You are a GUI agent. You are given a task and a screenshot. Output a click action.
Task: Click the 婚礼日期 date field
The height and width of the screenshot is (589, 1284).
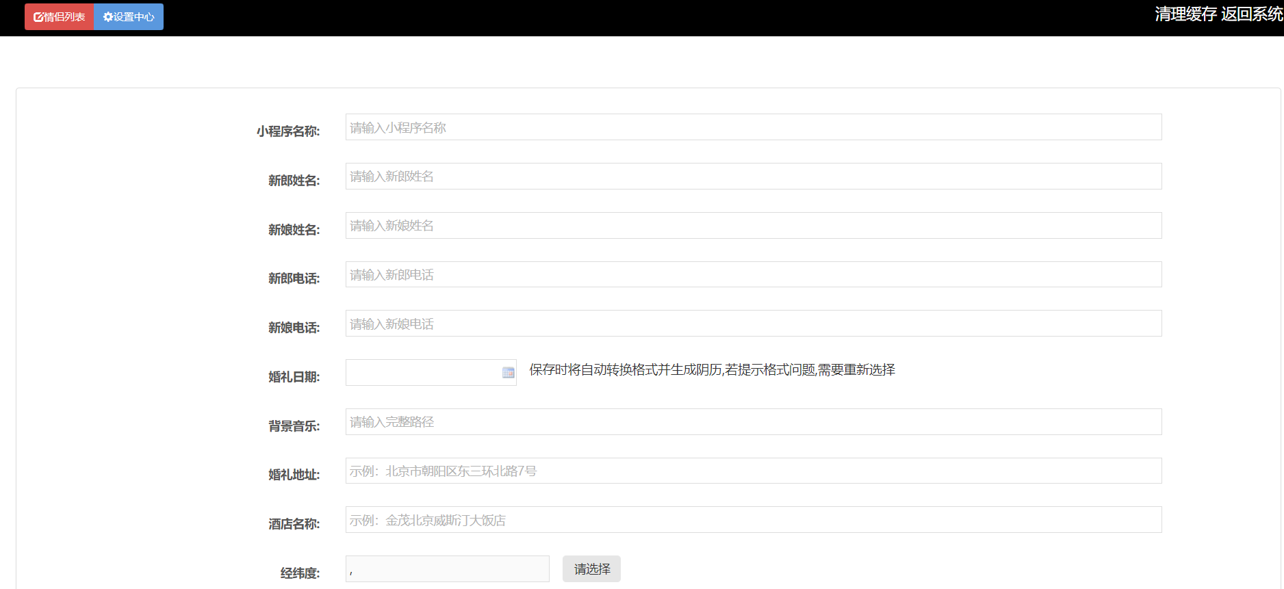pyautogui.click(x=431, y=373)
